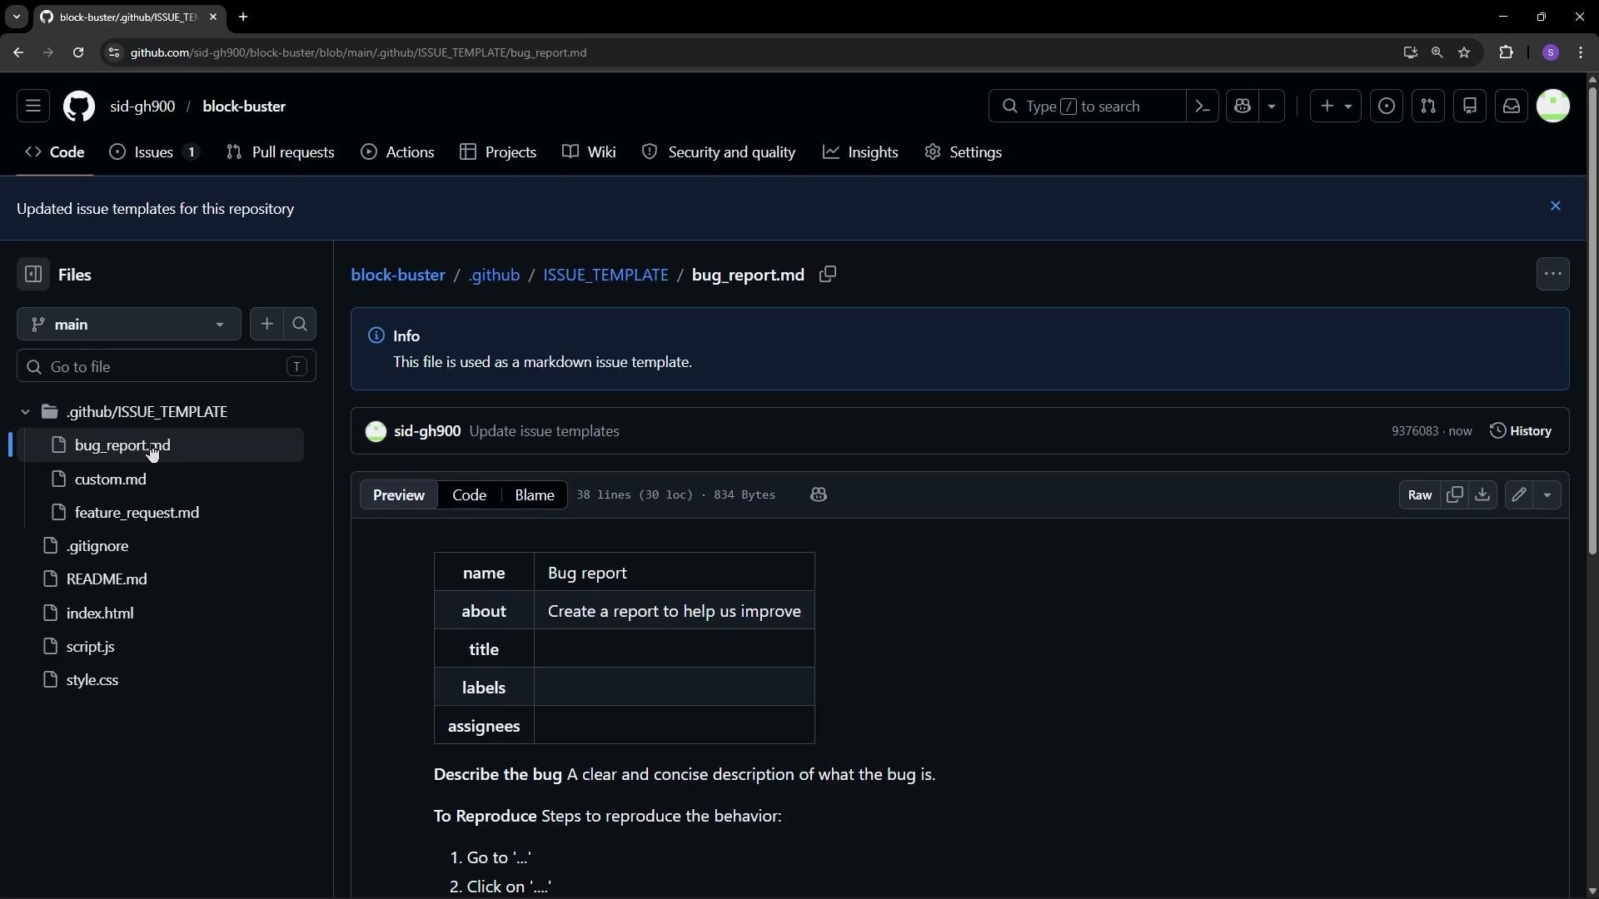Open the Pull requests tab

click(x=281, y=152)
